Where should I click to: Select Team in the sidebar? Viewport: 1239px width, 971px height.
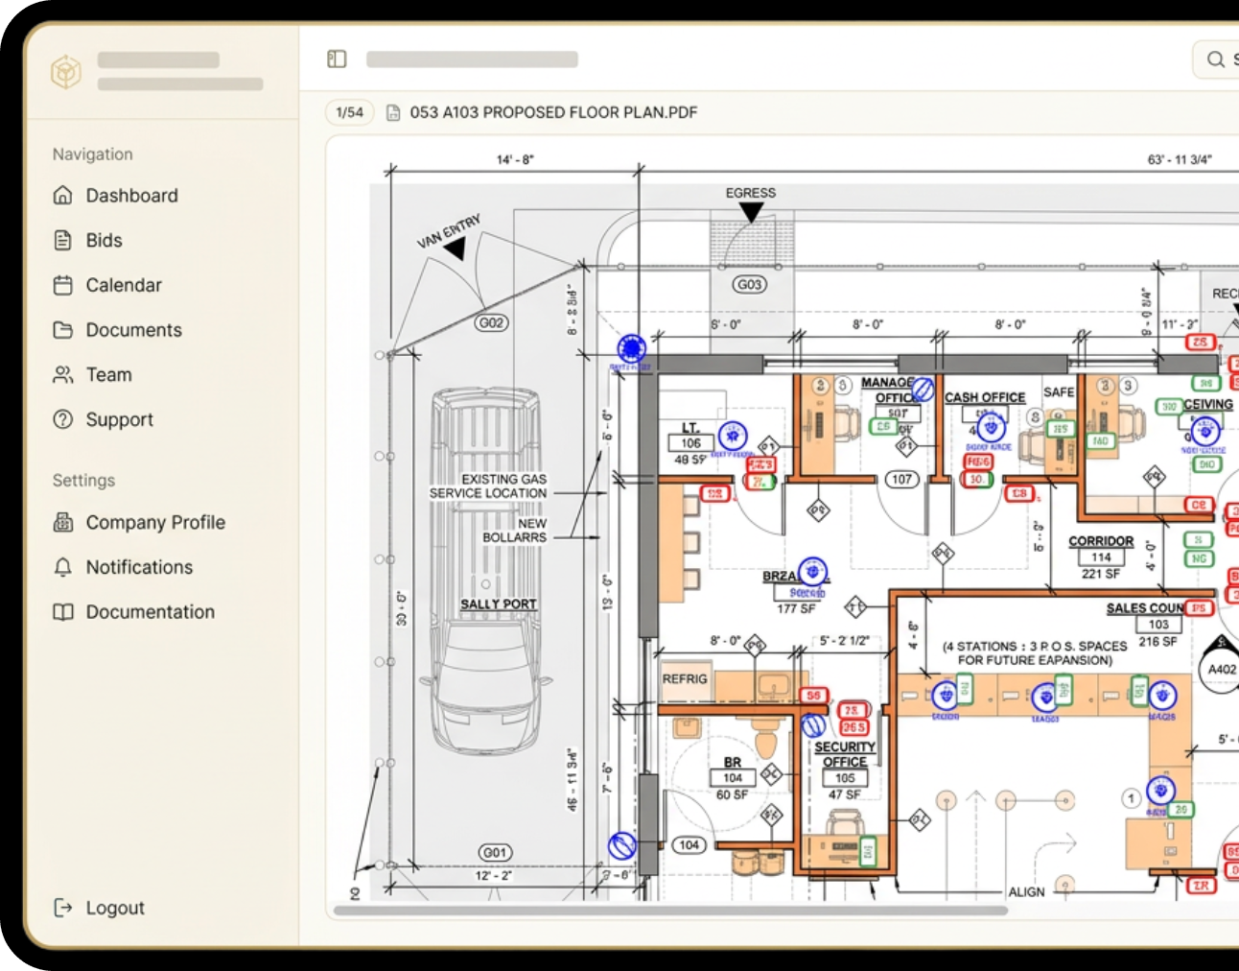[109, 375]
